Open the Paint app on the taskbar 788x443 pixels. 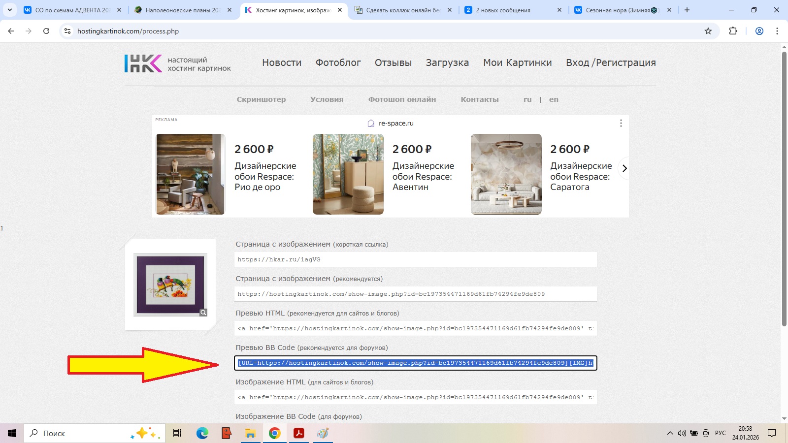(x=323, y=433)
